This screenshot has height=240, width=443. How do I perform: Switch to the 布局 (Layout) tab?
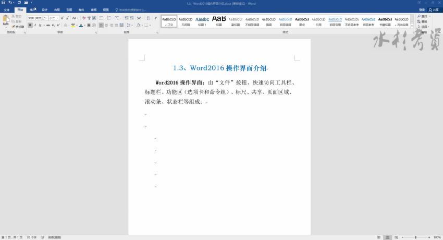point(57,10)
